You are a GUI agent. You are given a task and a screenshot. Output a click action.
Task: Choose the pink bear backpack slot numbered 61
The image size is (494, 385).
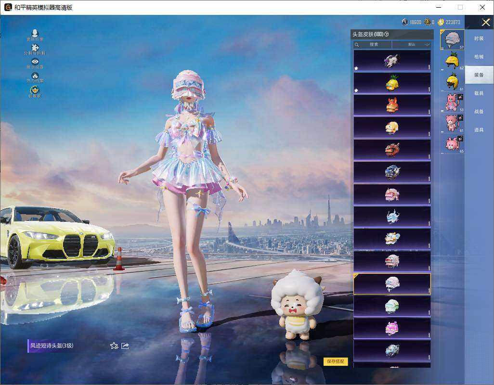tap(452, 123)
